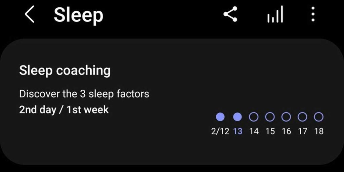Go back using the back arrow

pos(30,15)
